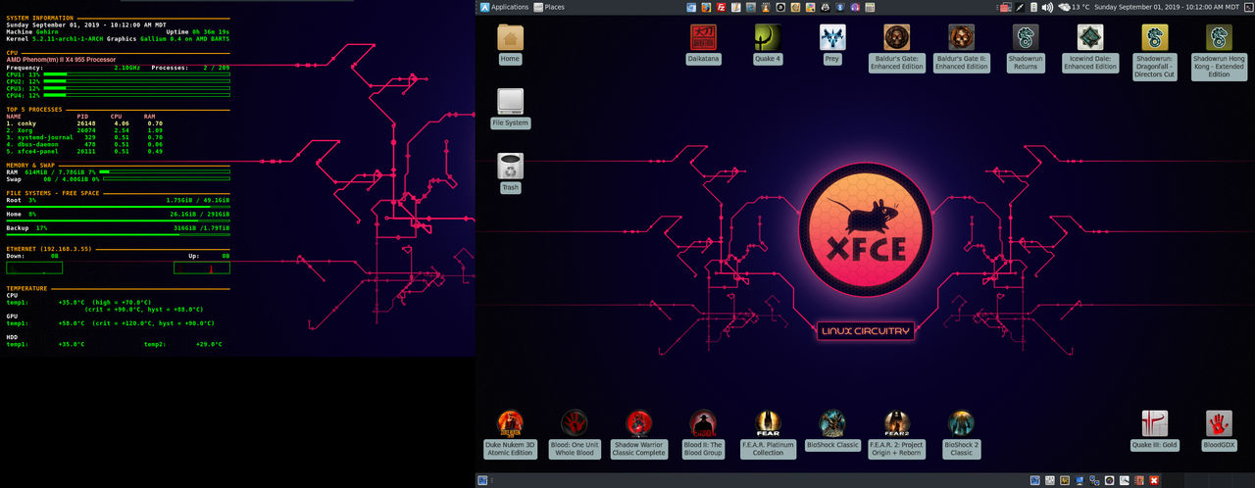Open Shadowrun Hong Kong Extended Edition icon
The width and height of the screenshot is (1255, 488).
pyautogui.click(x=1219, y=52)
